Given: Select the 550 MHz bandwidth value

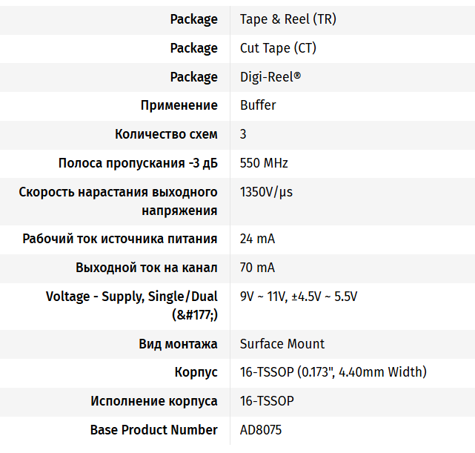Looking at the screenshot, I should coord(264,163).
